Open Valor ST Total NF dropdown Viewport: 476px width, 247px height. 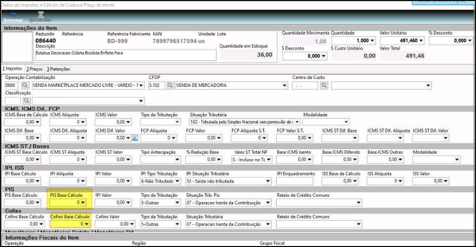[269, 160]
